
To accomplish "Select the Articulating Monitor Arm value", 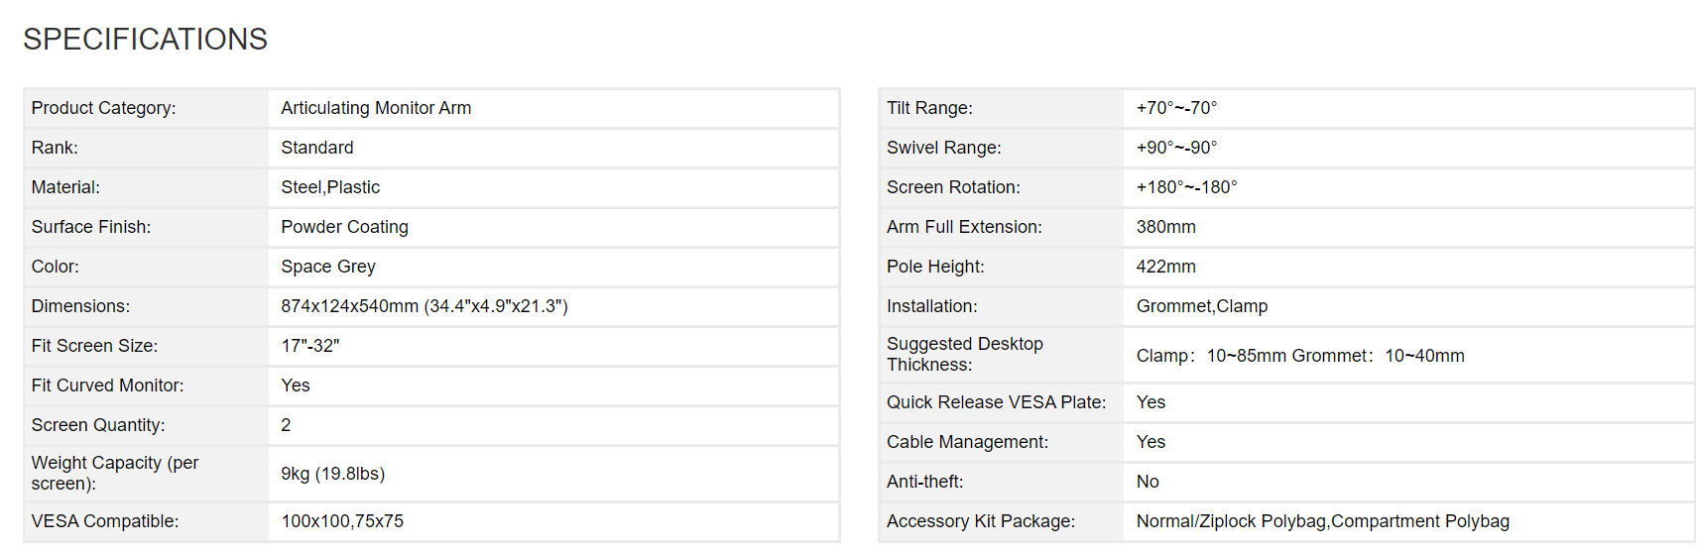I will point(376,108).
